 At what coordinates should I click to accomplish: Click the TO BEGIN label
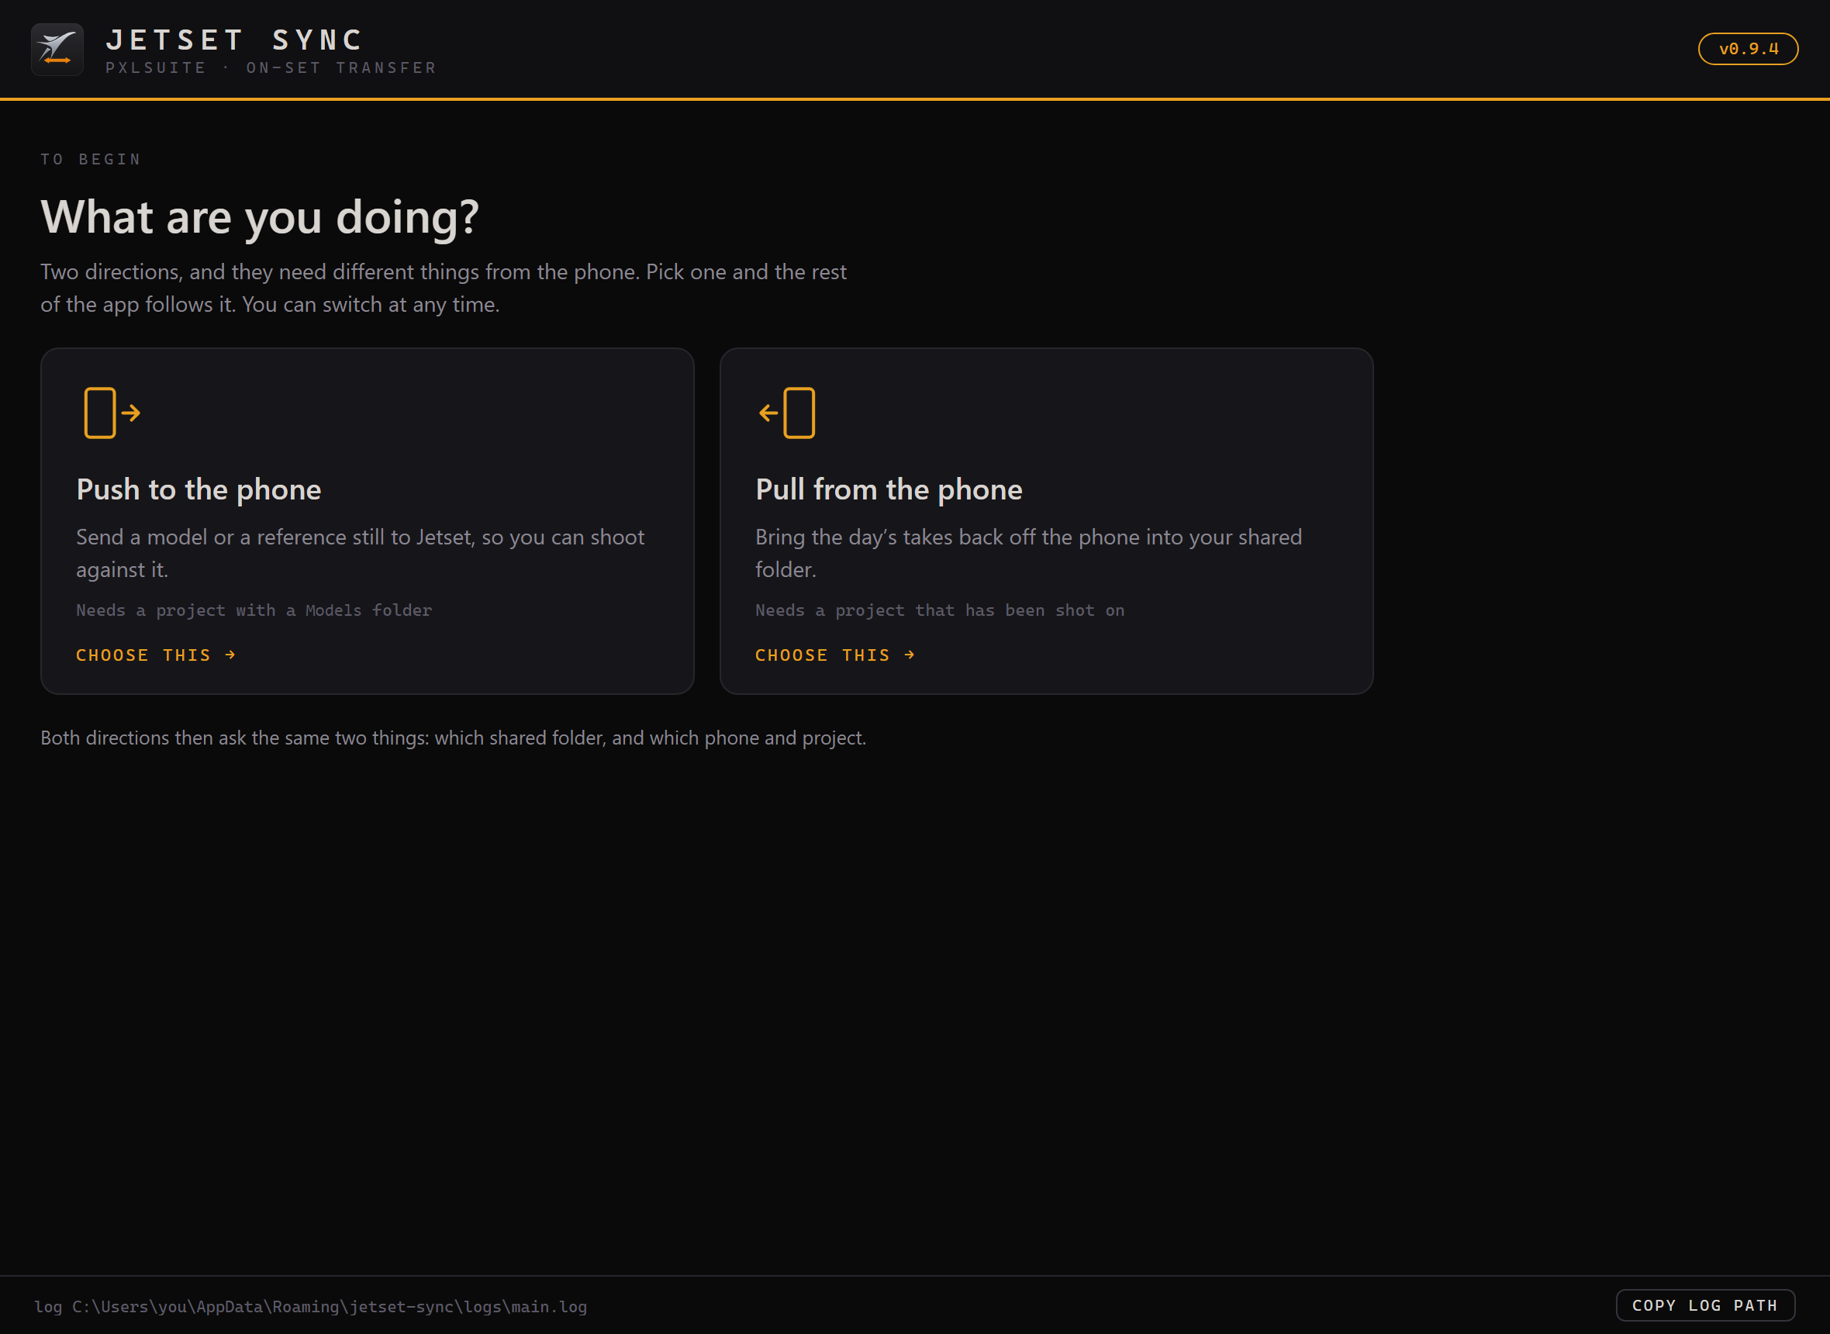click(x=91, y=159)
